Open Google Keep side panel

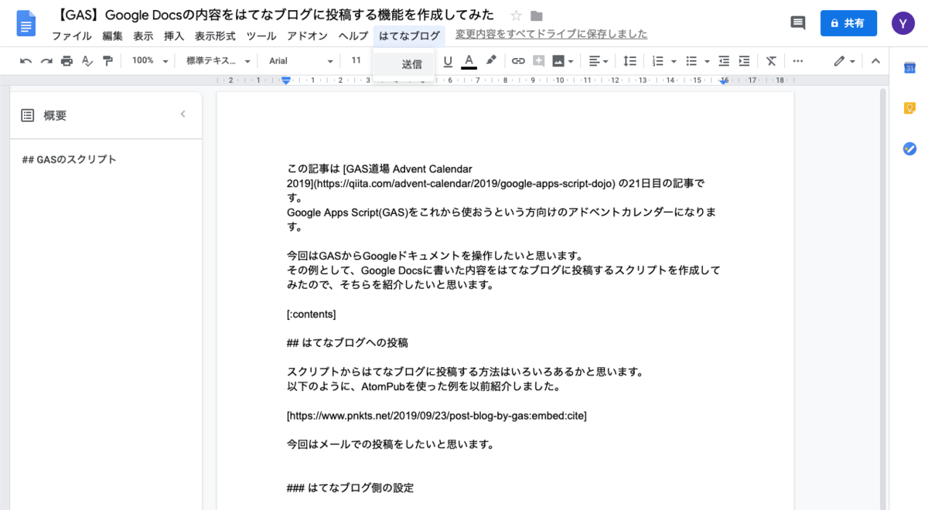click(909, 108)
